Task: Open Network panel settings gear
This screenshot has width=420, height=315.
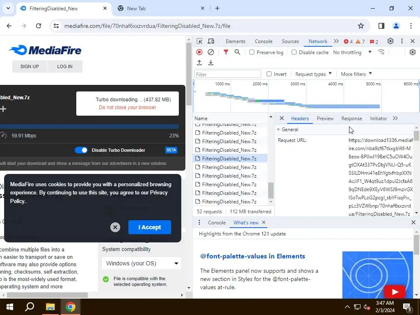Action: click(x=413, y=52)
